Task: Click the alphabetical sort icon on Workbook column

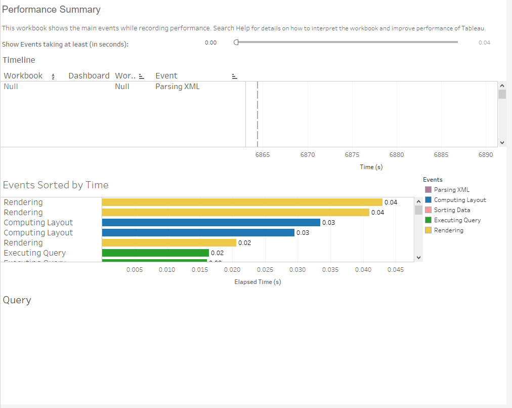Action: click(x=53, y=75)
